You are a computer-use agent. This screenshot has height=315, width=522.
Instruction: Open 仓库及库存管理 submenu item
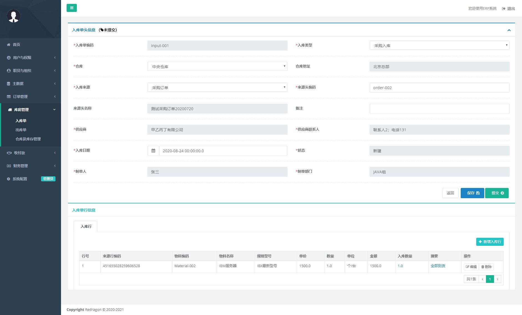point(28,139)
